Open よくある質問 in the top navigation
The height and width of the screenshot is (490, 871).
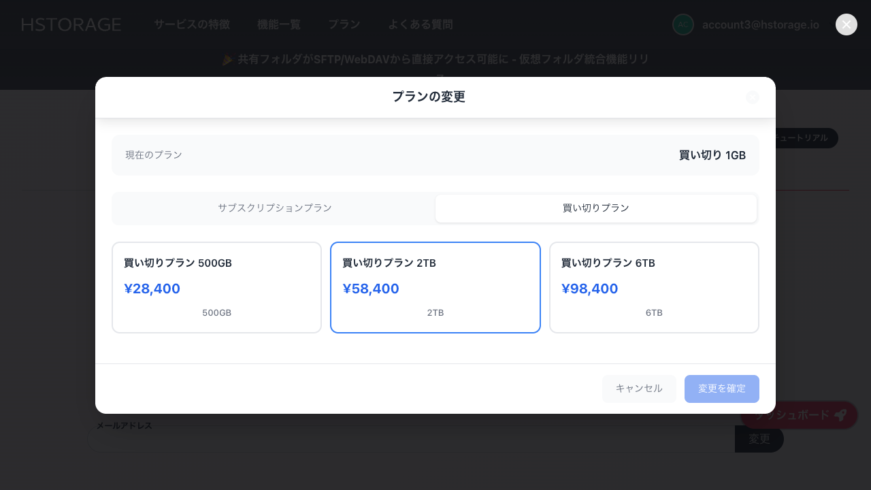pos(421,24)
